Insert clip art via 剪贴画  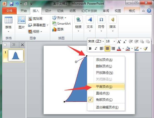pyautogui.click(x=35, y=18)
